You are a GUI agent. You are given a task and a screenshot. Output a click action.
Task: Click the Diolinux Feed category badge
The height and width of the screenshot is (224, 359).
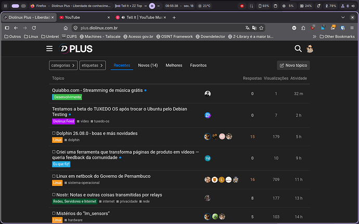(x=63, y=121)
